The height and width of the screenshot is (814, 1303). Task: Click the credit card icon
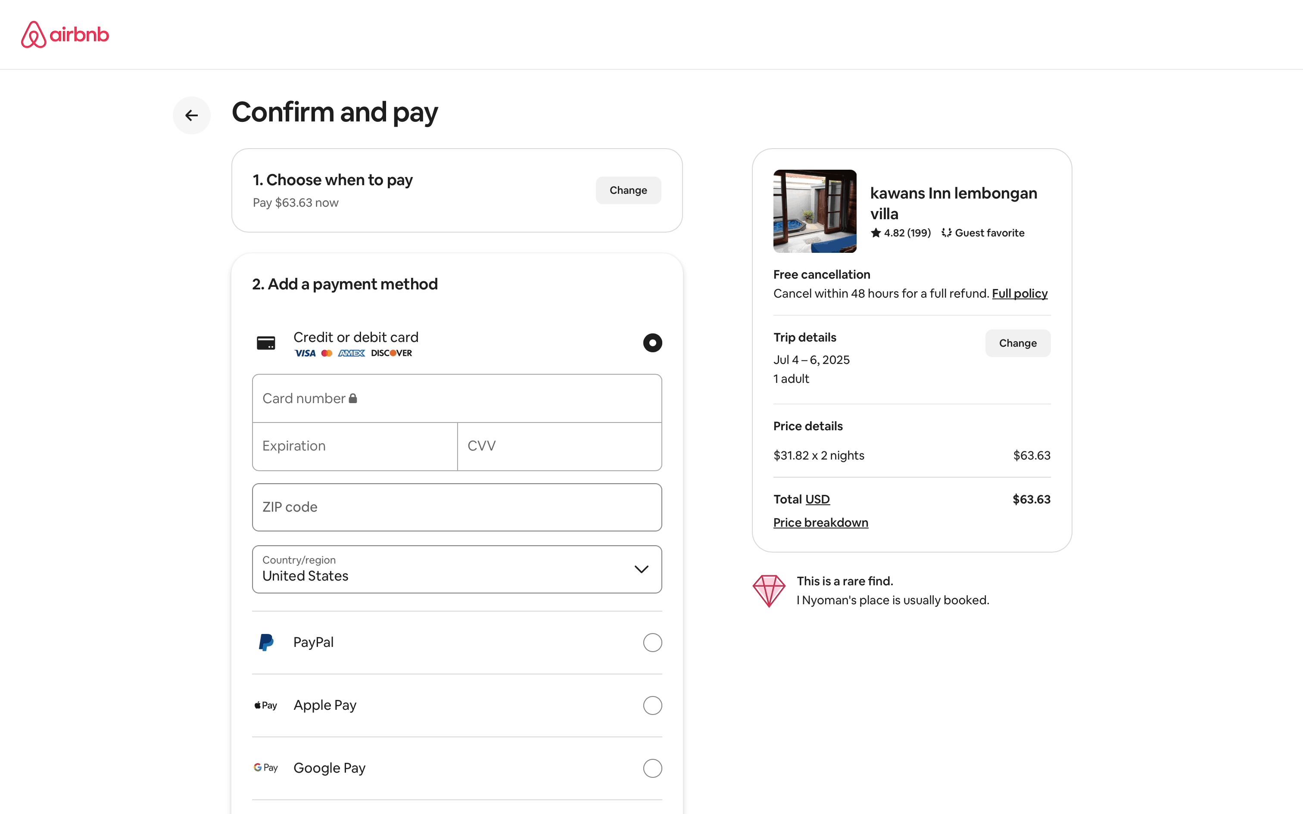[266, 343]
